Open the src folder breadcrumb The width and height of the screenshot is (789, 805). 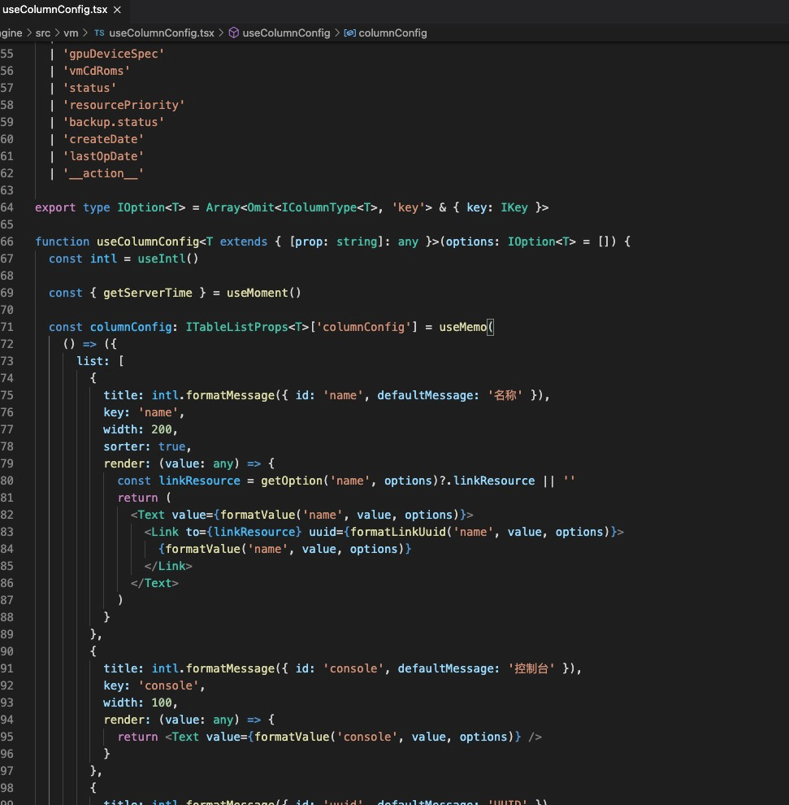43,33
